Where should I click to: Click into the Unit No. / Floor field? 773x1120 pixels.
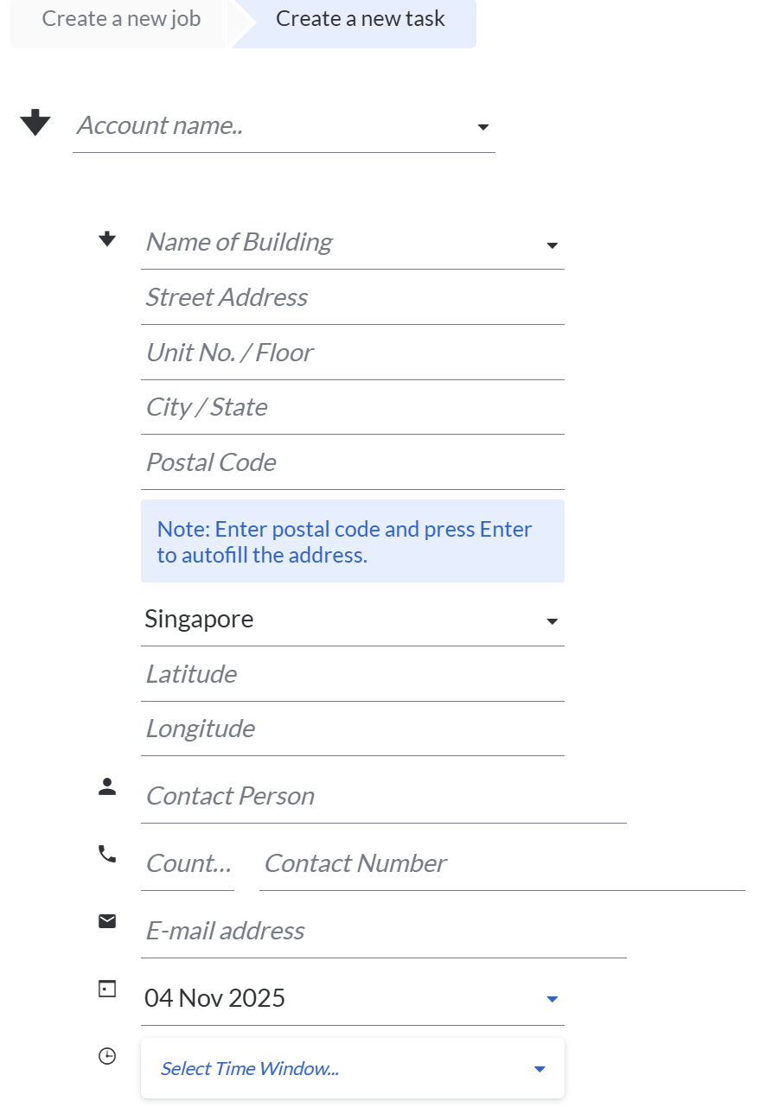[x=352, y=353]
